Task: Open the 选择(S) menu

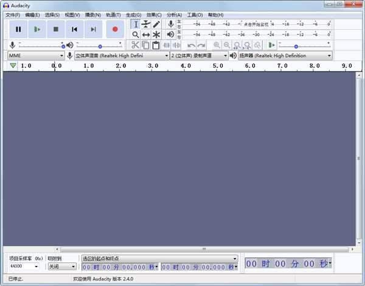Action: (52, 15)
